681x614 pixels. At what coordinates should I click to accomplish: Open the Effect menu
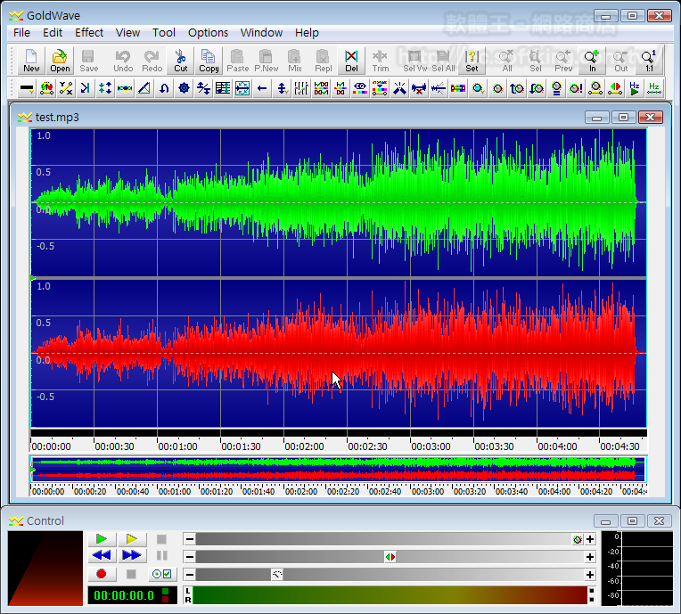(x=89, y=32)
